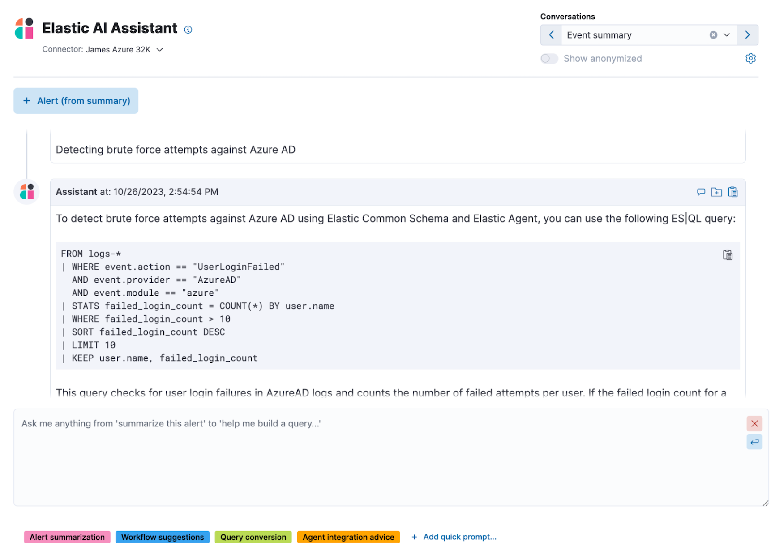The width and height of the screenshot is (771, 560).
Task: Click the Assistant timestamp 10/26/2023, 2:54:54 PM
Action: click(x=166, y=192)
